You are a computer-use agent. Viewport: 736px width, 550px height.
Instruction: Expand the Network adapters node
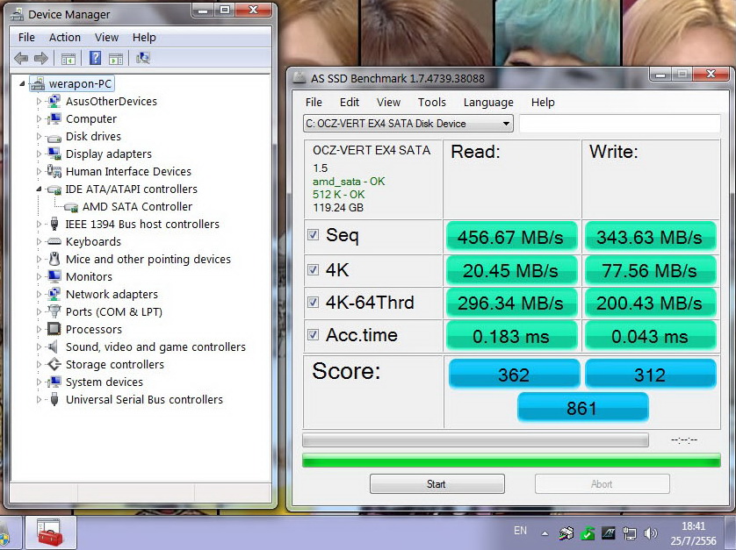[39, 295]
